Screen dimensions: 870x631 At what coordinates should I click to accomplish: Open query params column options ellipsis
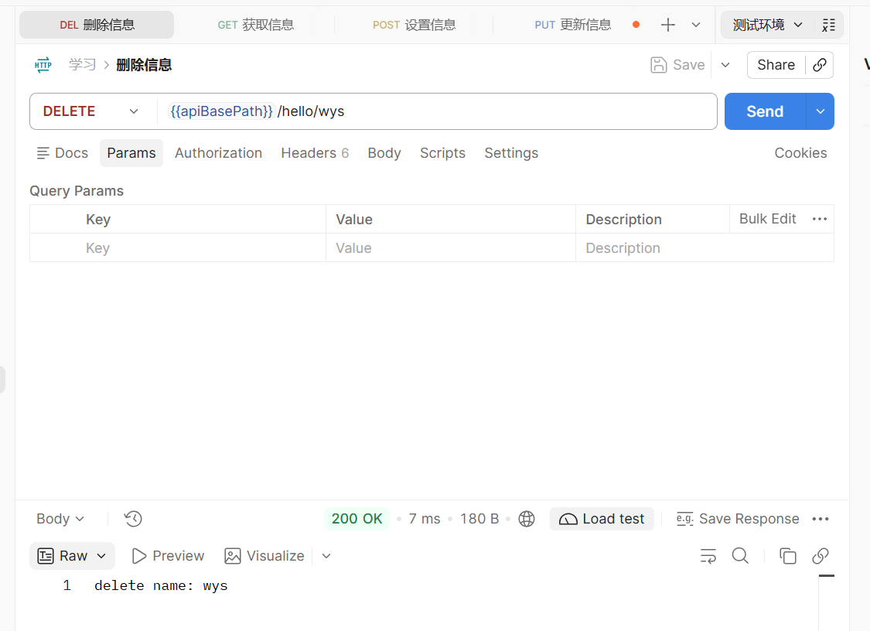click(820, 219)
